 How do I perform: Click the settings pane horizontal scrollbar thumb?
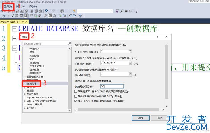click(x=118, y=110)
